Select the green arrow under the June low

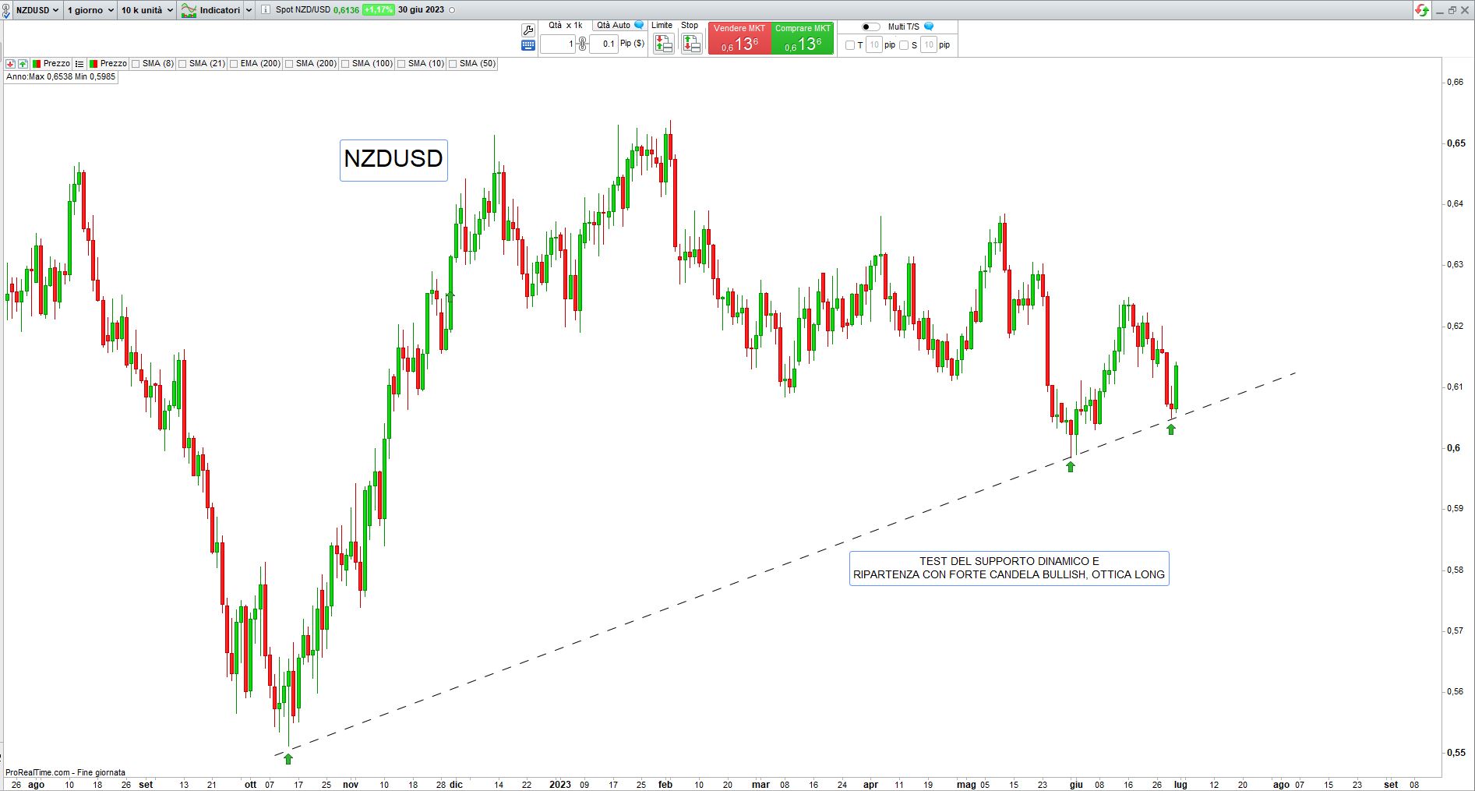coord(1071,467)
